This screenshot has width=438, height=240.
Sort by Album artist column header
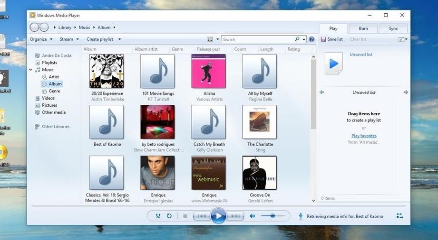click(x=146, y=49)
